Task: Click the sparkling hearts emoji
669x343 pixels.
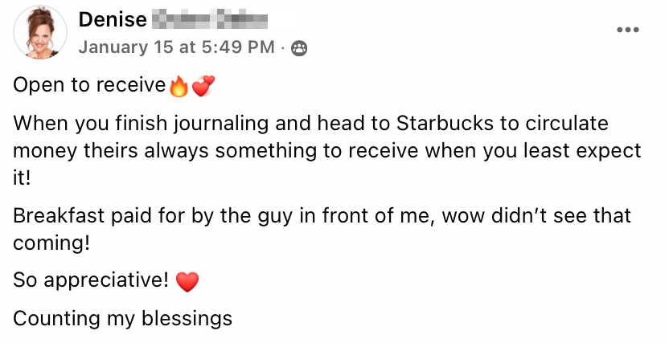Action: point(203,86)
